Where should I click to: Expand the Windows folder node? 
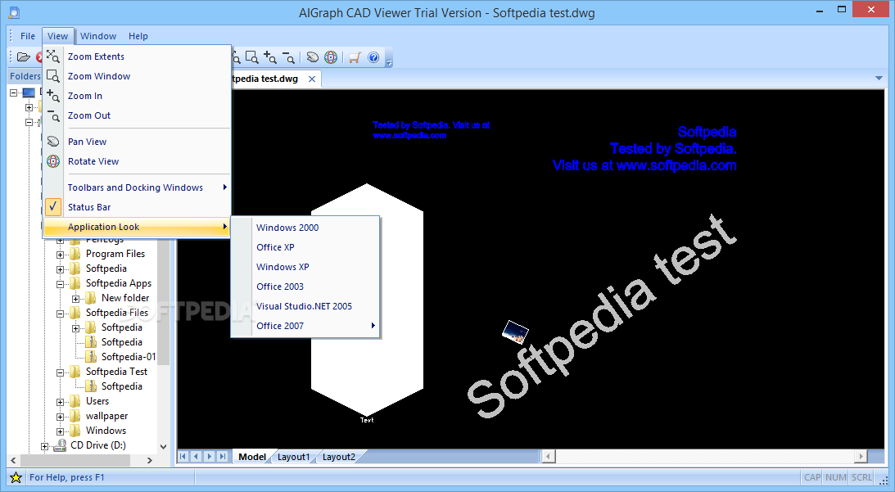point(60,431)
